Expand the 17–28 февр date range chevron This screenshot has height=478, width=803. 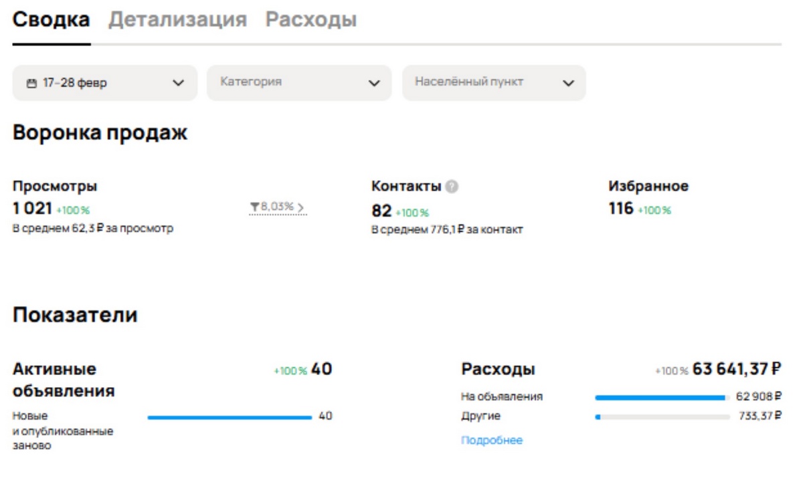coord(178,84)
